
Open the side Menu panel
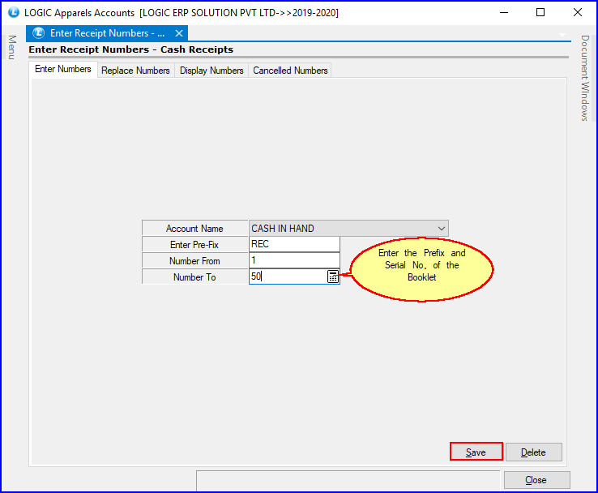[x=12, y=47]
